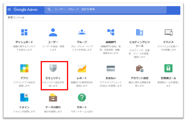The height and width of the screenshot is (121, 186).
Task: Open the アカウント設定 briefcase icon
Action: pyautogui.click(x=140, y=68)
